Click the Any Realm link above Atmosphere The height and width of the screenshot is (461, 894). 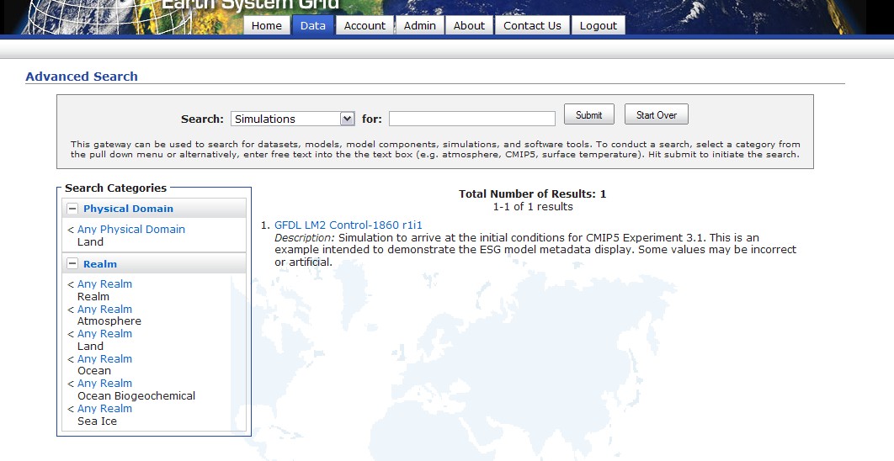104,309
